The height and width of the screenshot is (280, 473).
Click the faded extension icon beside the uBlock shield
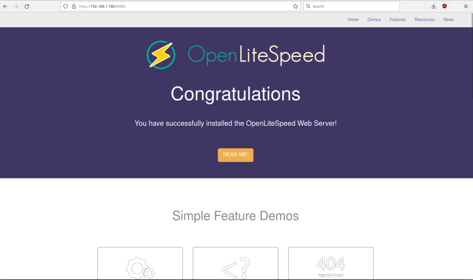click(455, 6)
